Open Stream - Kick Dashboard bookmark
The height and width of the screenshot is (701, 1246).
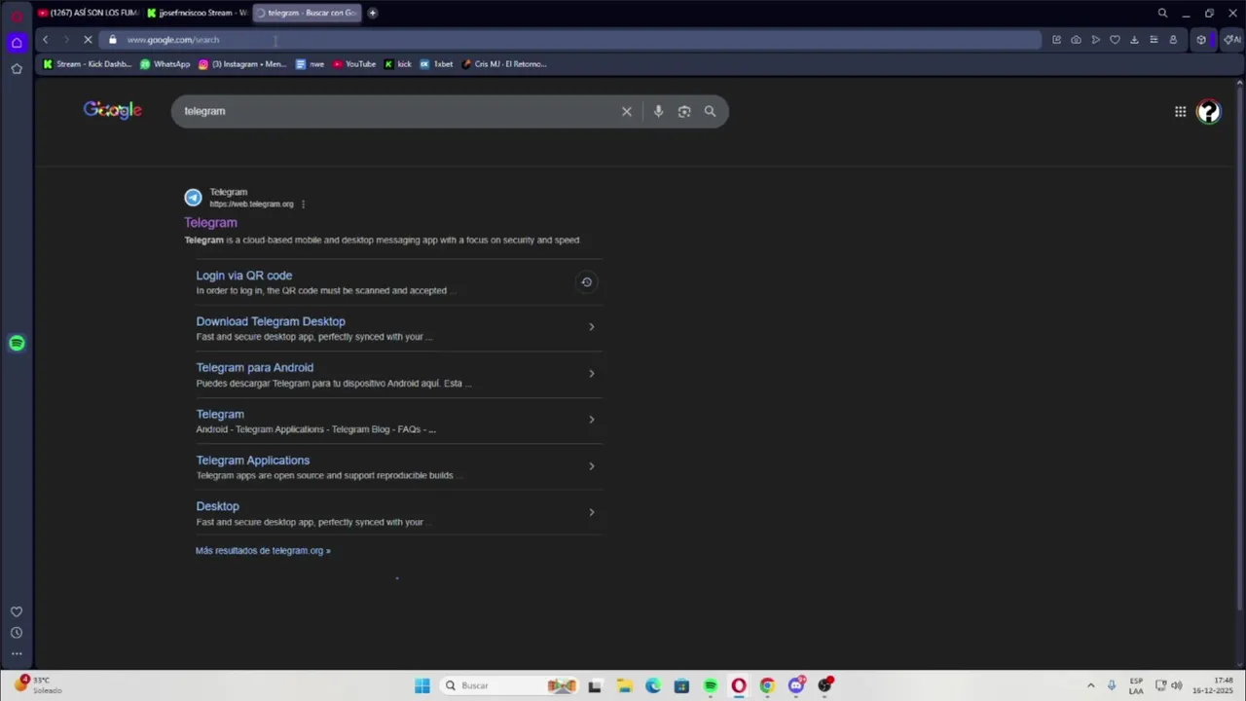87,64
